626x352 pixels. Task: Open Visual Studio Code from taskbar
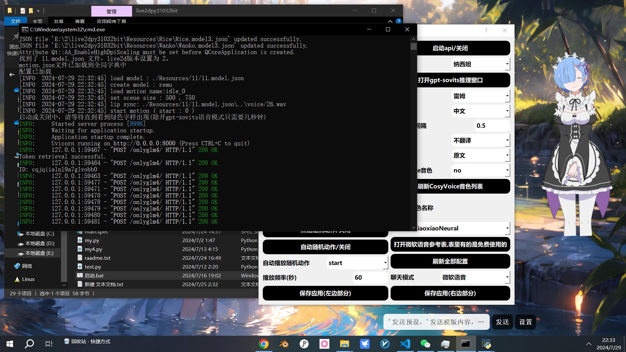405,344
